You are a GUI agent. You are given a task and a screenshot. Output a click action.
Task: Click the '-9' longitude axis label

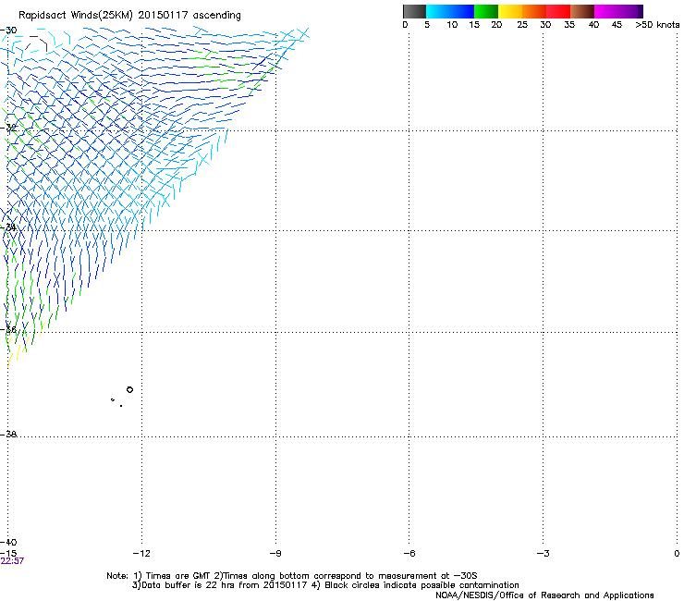click(x=275, y=554)
